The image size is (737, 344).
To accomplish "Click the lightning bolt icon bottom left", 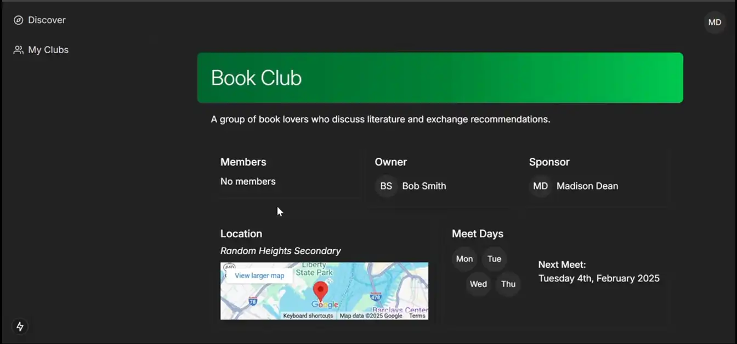I will [20, 326].
